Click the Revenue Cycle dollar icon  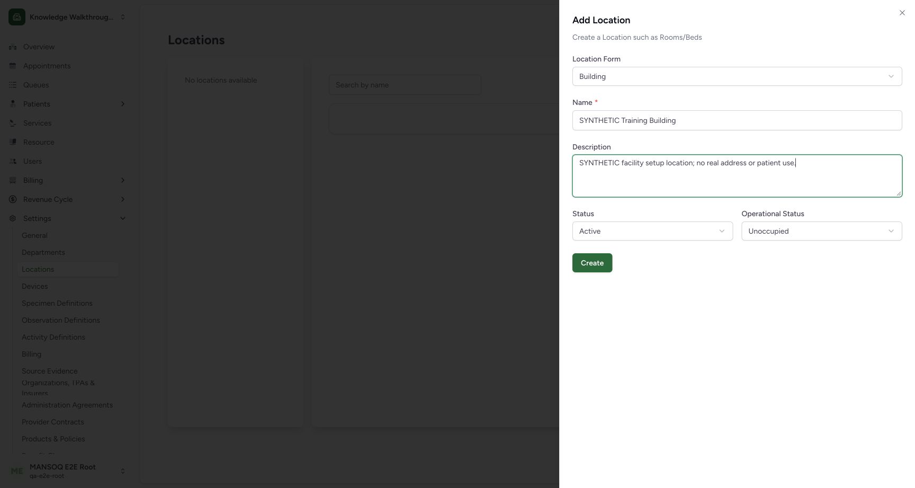[13, 199]
